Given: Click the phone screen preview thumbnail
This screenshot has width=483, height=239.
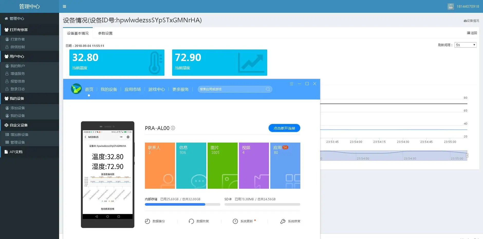Looking at the screenshot, I should click(108, 174).
